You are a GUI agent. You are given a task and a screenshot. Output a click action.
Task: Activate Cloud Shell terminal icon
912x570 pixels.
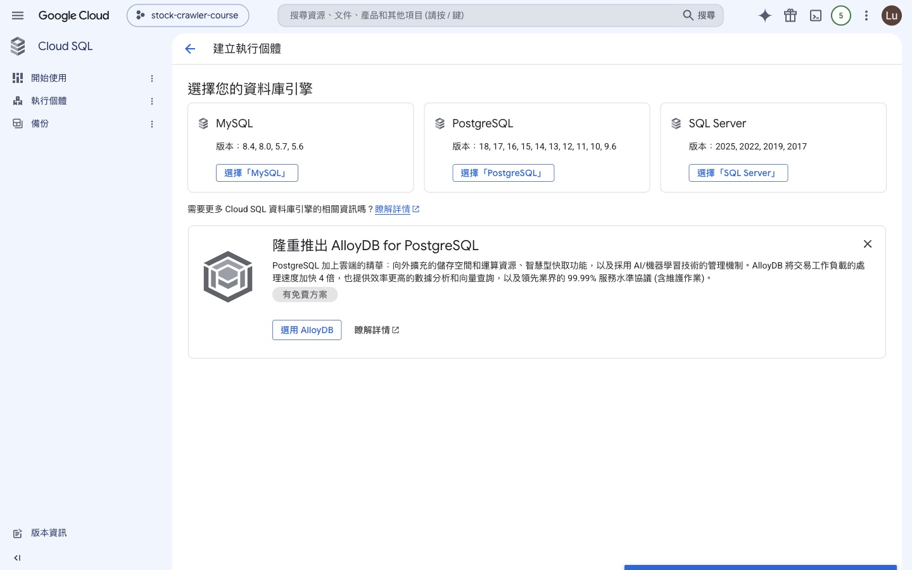click(x=816, y=16)
